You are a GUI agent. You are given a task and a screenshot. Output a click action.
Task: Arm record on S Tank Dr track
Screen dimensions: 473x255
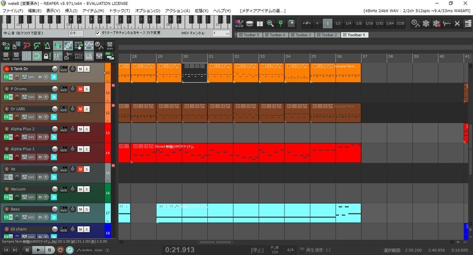[6, 69]
